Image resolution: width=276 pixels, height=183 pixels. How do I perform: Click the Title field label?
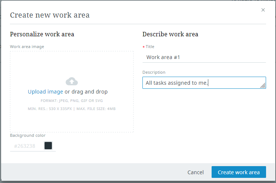150,47
